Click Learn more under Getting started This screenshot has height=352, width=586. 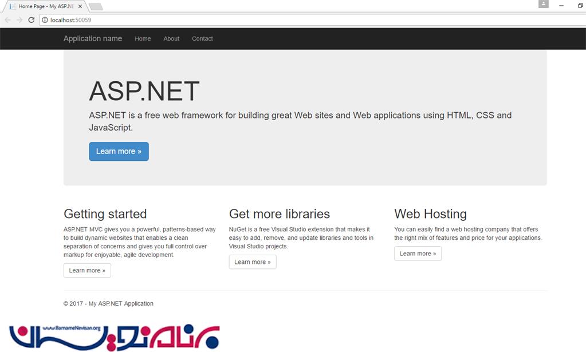[x=87, y=270]
